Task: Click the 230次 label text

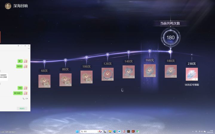Action: tap(191, 64)
